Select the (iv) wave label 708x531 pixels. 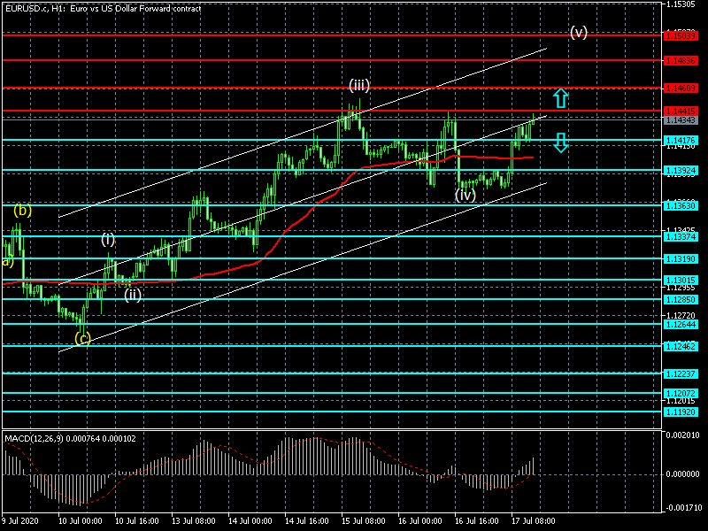[466, 195]
